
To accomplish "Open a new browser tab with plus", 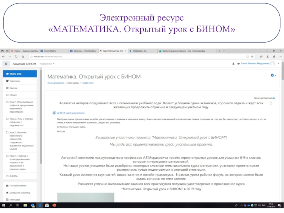I will point(219,51).
